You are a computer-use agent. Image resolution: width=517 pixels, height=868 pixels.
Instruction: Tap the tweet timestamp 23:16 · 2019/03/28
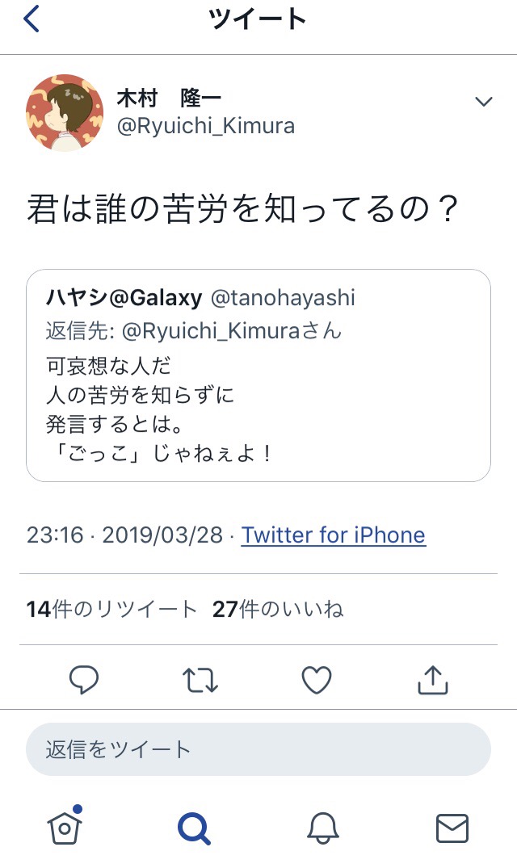[x=127, y=535]
